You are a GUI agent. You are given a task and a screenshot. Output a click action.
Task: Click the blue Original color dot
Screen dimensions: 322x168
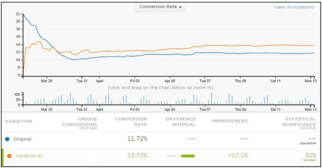(x=7, y=139)
